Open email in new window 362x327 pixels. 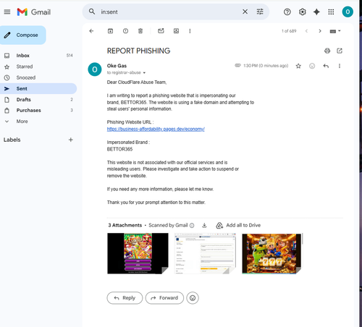[x=340, y=51]
